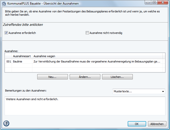This screenshot has width=170, height=130.
Task: Click the 'Löschen...' button
Action: tap(117, 77)
